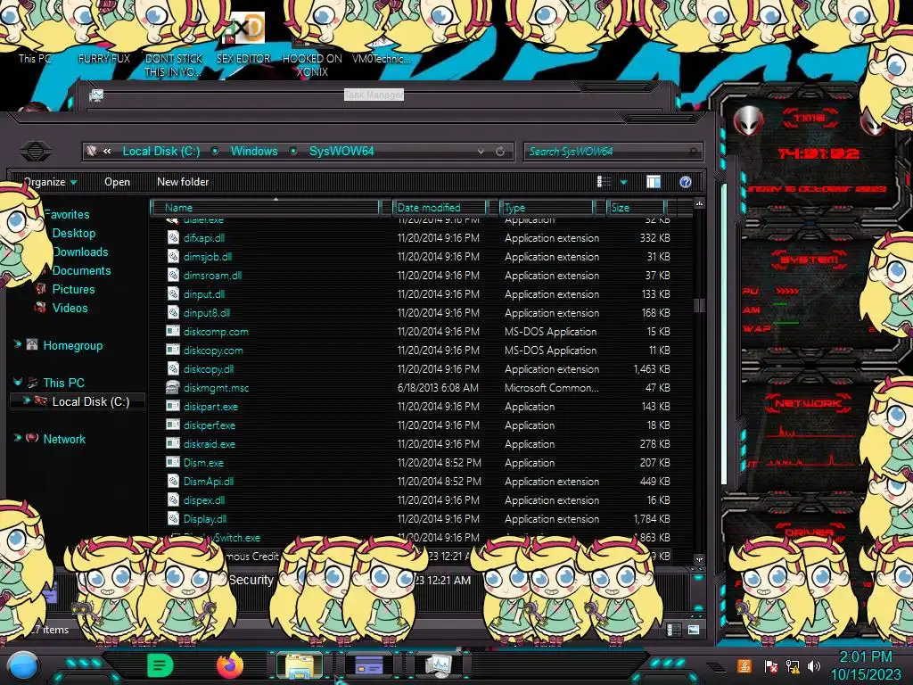
Task: Open the green notes app on taskbar
Action: tap(160, 665)
